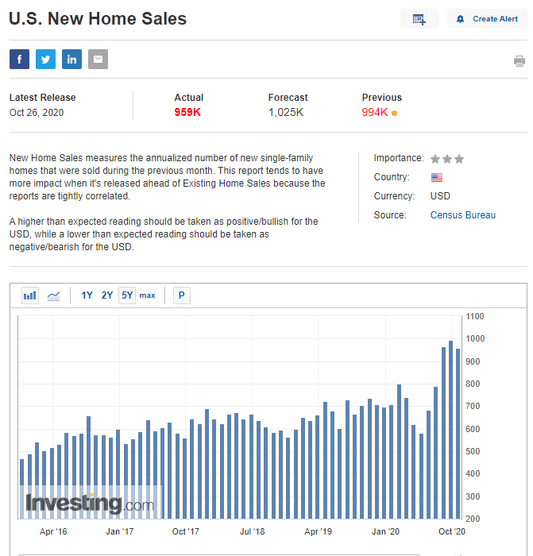Screen dimensions: 533x556
Task: Show max time range
Action: tap(148, 295)
